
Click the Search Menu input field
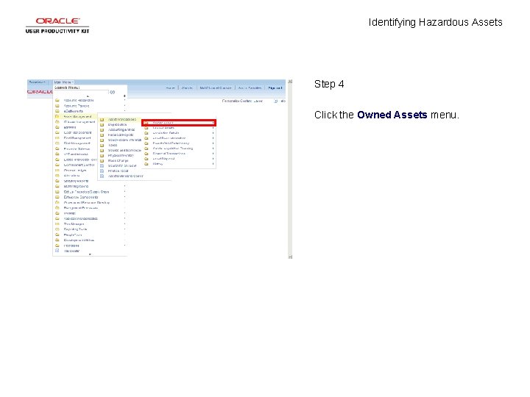[82, 92]
